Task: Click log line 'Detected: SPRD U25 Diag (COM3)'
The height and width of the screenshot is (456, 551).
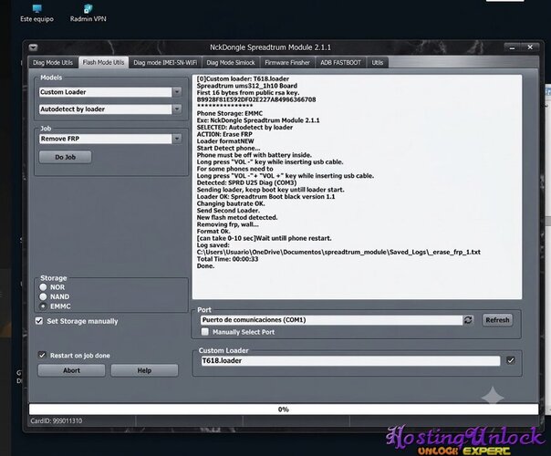Action: click(246, 182)
